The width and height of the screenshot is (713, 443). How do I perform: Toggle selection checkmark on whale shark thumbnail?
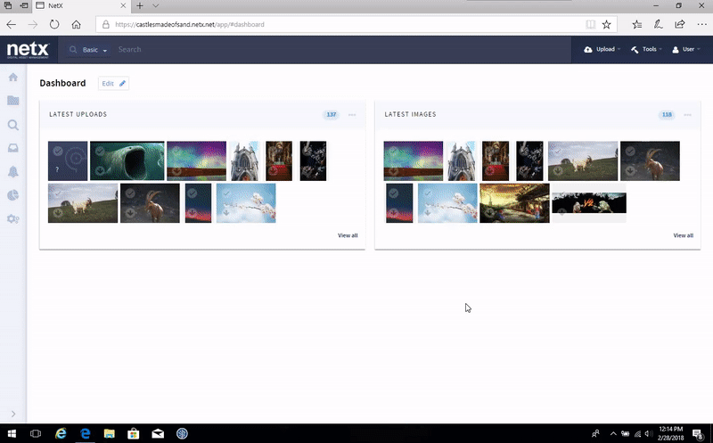click(100, 151)
